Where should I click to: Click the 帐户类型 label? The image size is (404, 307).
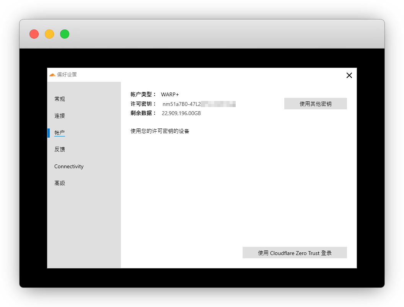143,94
